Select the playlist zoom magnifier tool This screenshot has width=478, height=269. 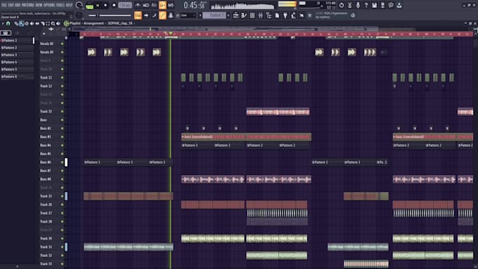tap(53, 23)
